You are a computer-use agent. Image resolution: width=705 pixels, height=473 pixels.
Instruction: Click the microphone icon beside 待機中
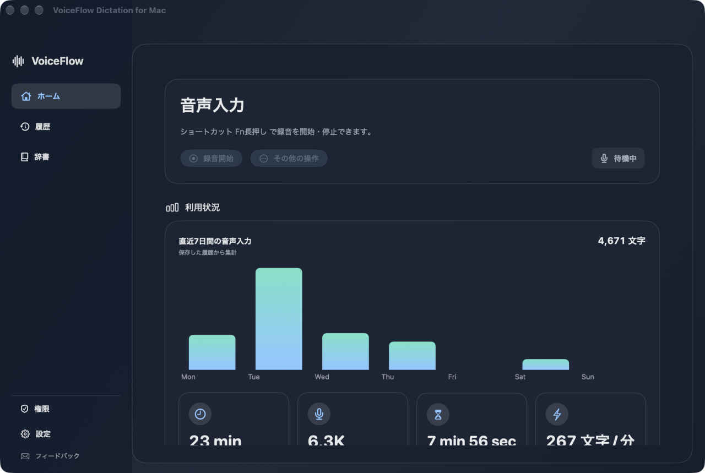604,159
